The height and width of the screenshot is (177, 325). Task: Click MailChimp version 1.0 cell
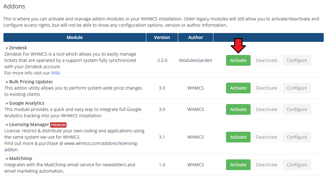coord(162,165)
